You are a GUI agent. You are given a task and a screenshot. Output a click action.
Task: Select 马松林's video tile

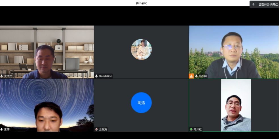[x=234, y=52]
